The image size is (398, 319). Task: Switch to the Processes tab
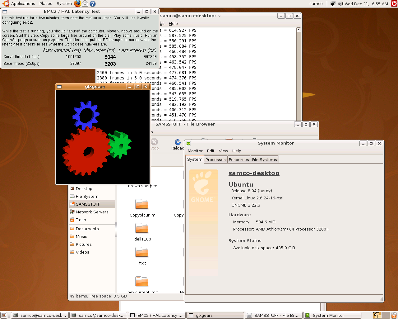(x=215, y=159)
